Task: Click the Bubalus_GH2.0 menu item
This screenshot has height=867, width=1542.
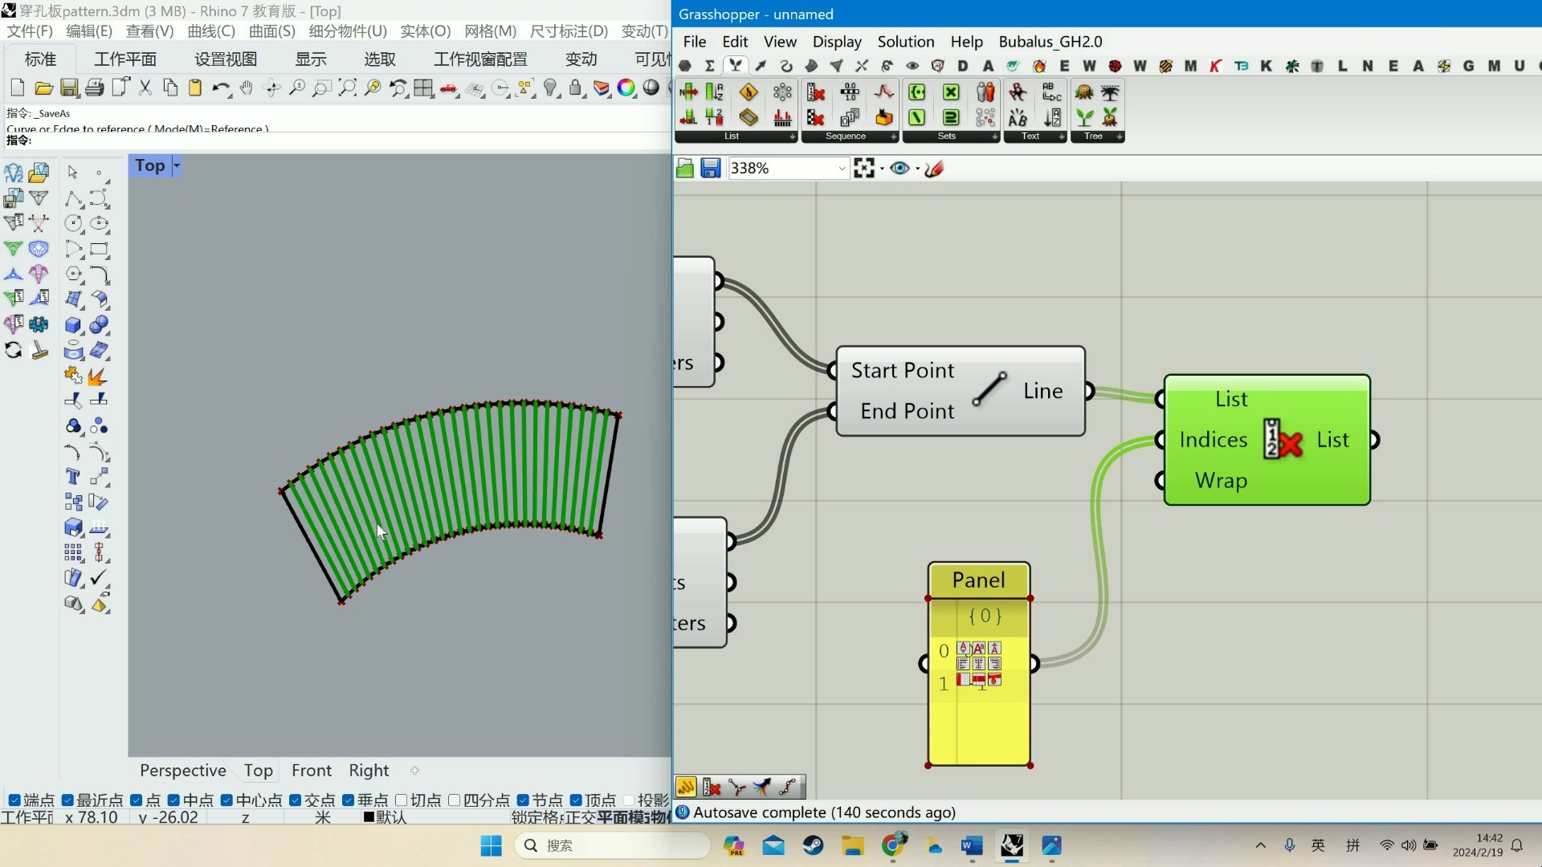Action: (x=1047, y=41)
